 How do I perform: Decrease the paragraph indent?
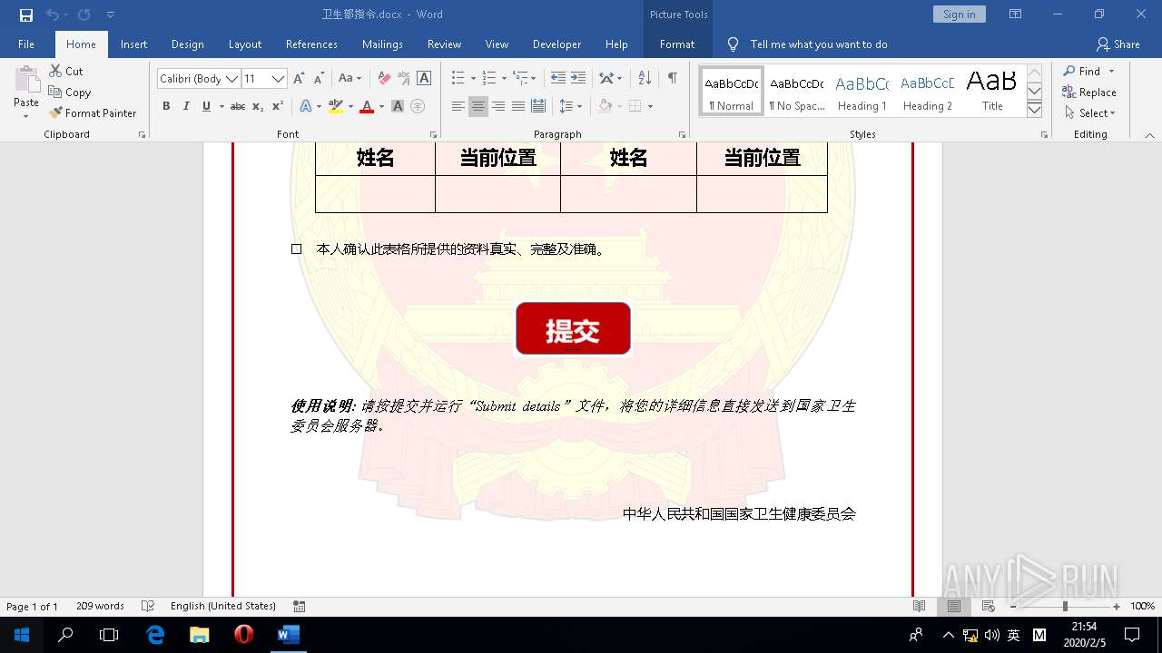tap(558, 78)
